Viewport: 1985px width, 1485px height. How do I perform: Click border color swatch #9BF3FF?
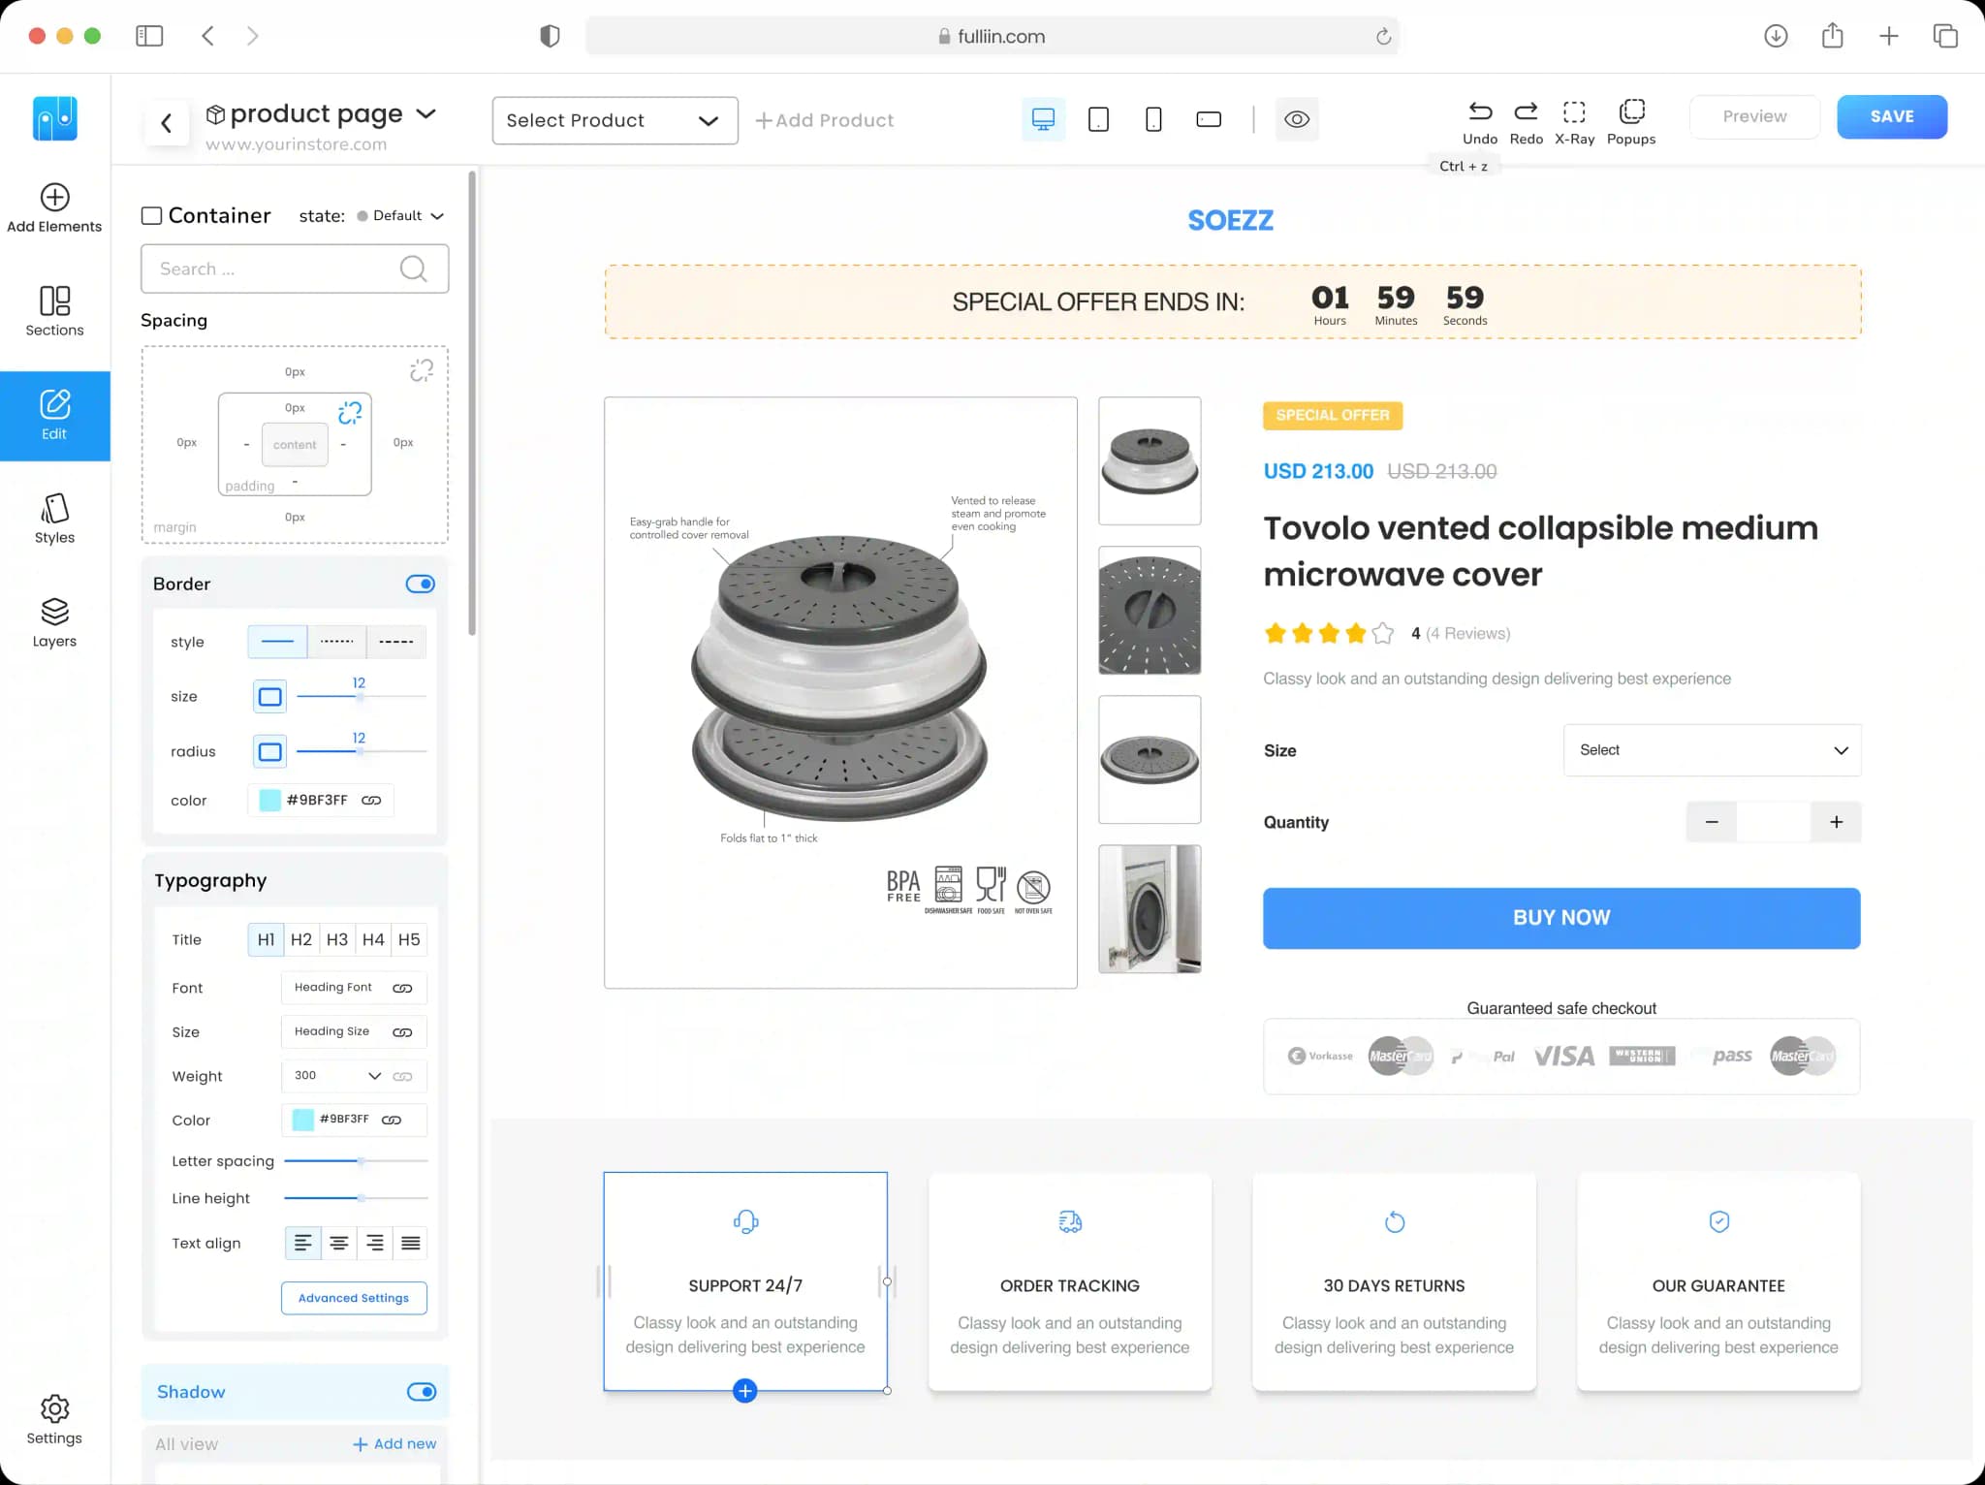(269, 800)
